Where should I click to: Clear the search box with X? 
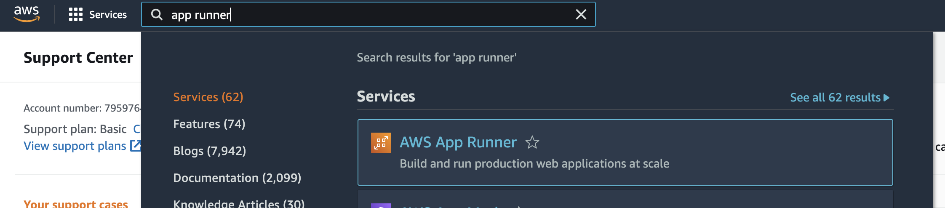coord(581,15)
